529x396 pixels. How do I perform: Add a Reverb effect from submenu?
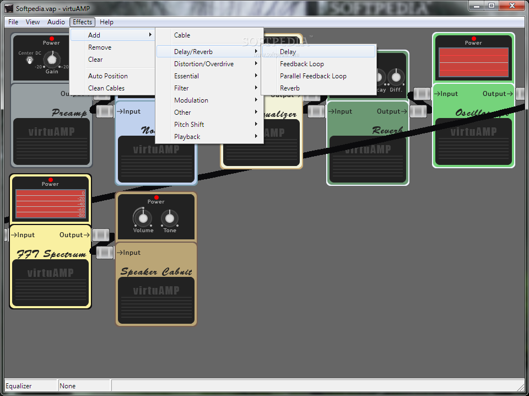click(x=319, y=88)
